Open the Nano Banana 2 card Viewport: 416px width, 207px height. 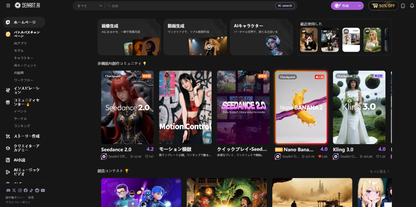coord(301,107)
